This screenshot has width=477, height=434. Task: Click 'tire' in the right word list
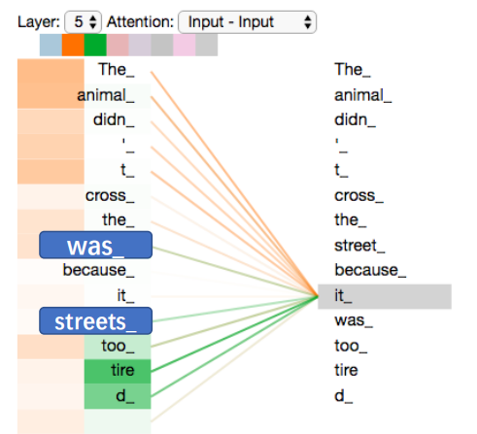tap(346, 370)
